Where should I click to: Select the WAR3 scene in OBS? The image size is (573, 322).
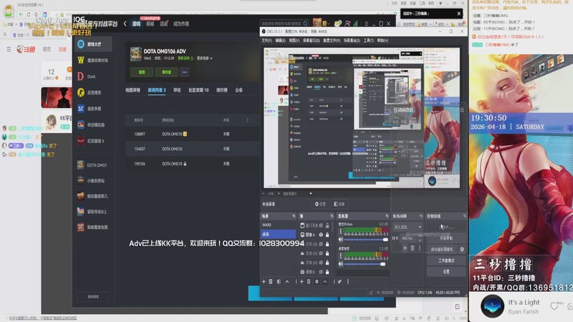[x=278, y=225]
